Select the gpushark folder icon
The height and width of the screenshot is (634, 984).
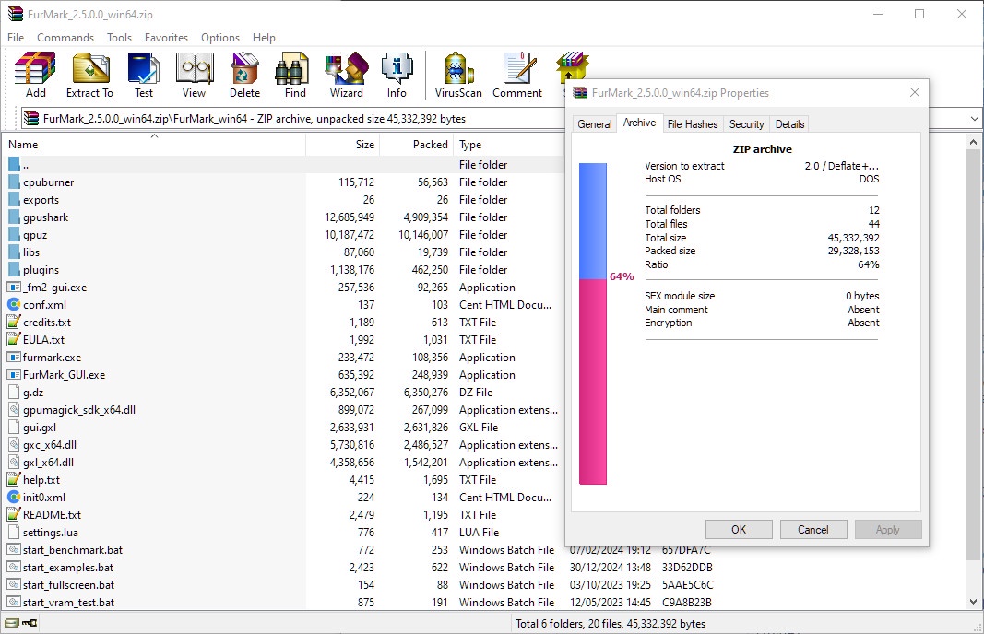14,217
